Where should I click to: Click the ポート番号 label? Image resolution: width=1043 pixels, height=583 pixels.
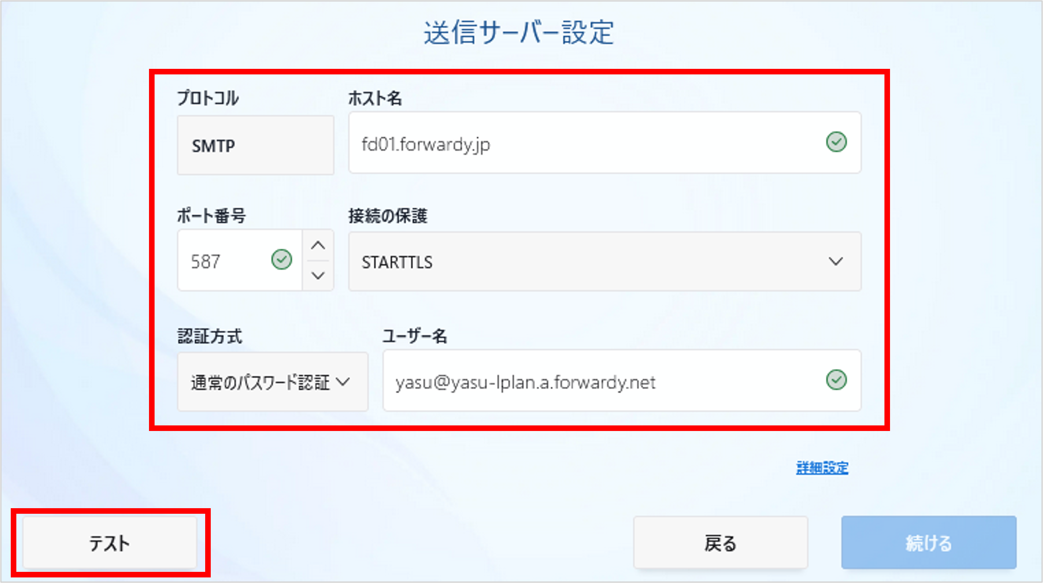click(x=212, y=216)
